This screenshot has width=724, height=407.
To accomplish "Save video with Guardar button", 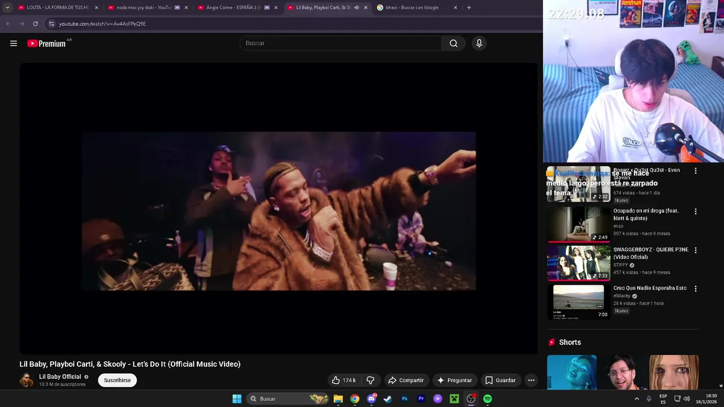I will (x=501, y=380).
